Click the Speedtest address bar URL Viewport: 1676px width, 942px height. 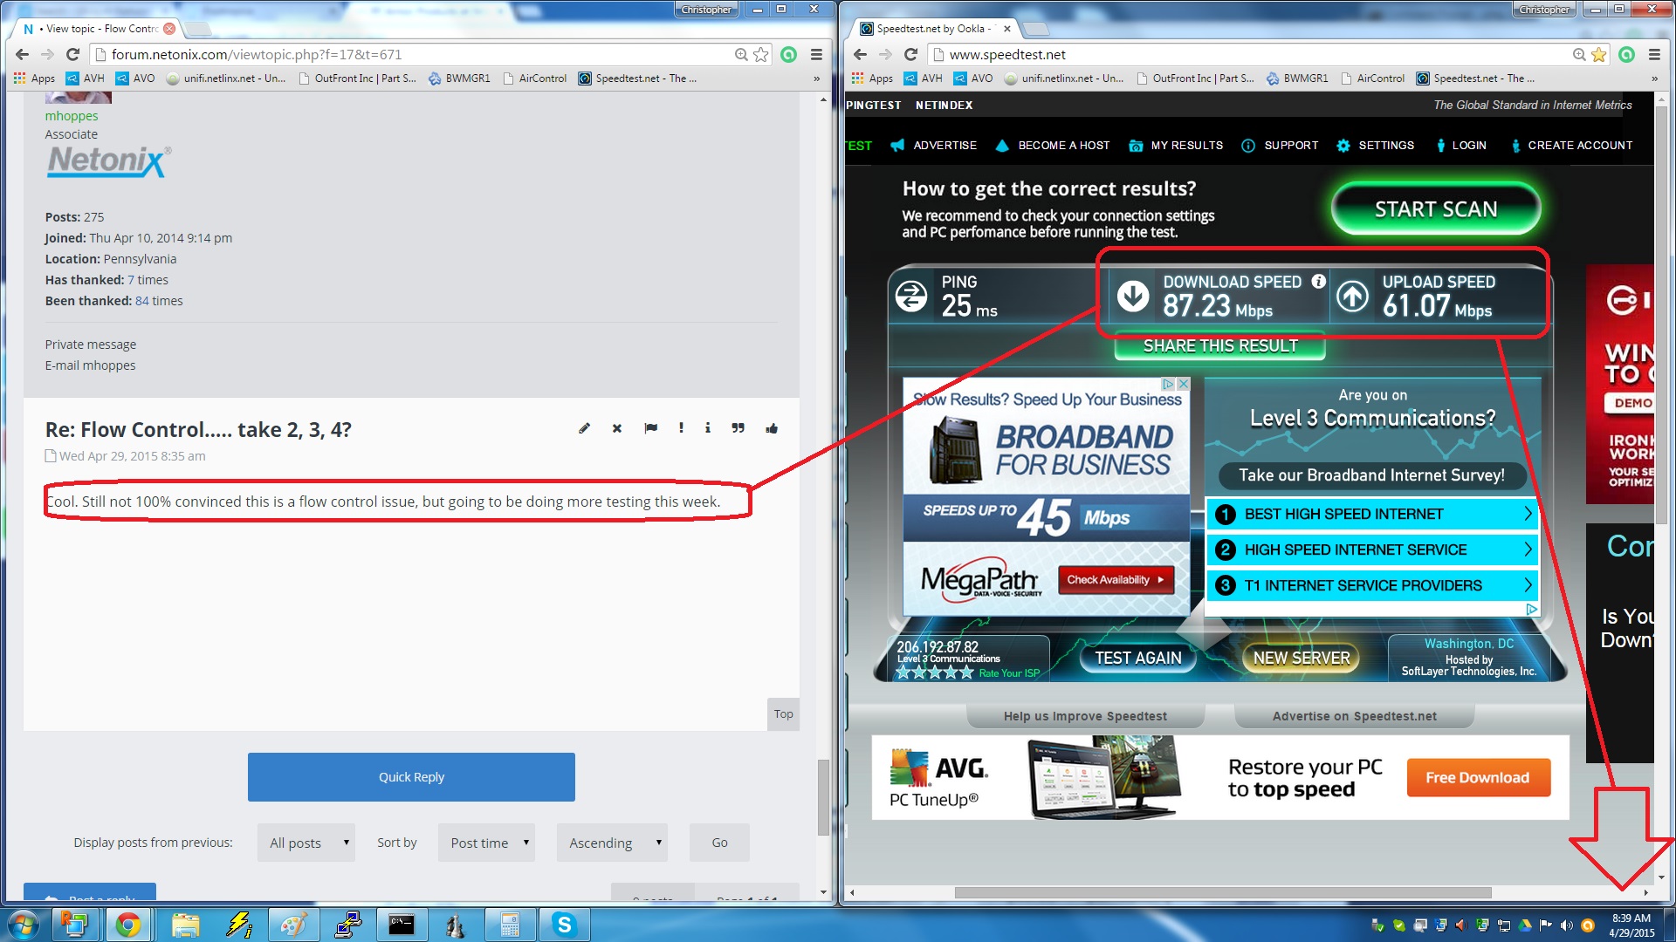[1007, 54]
